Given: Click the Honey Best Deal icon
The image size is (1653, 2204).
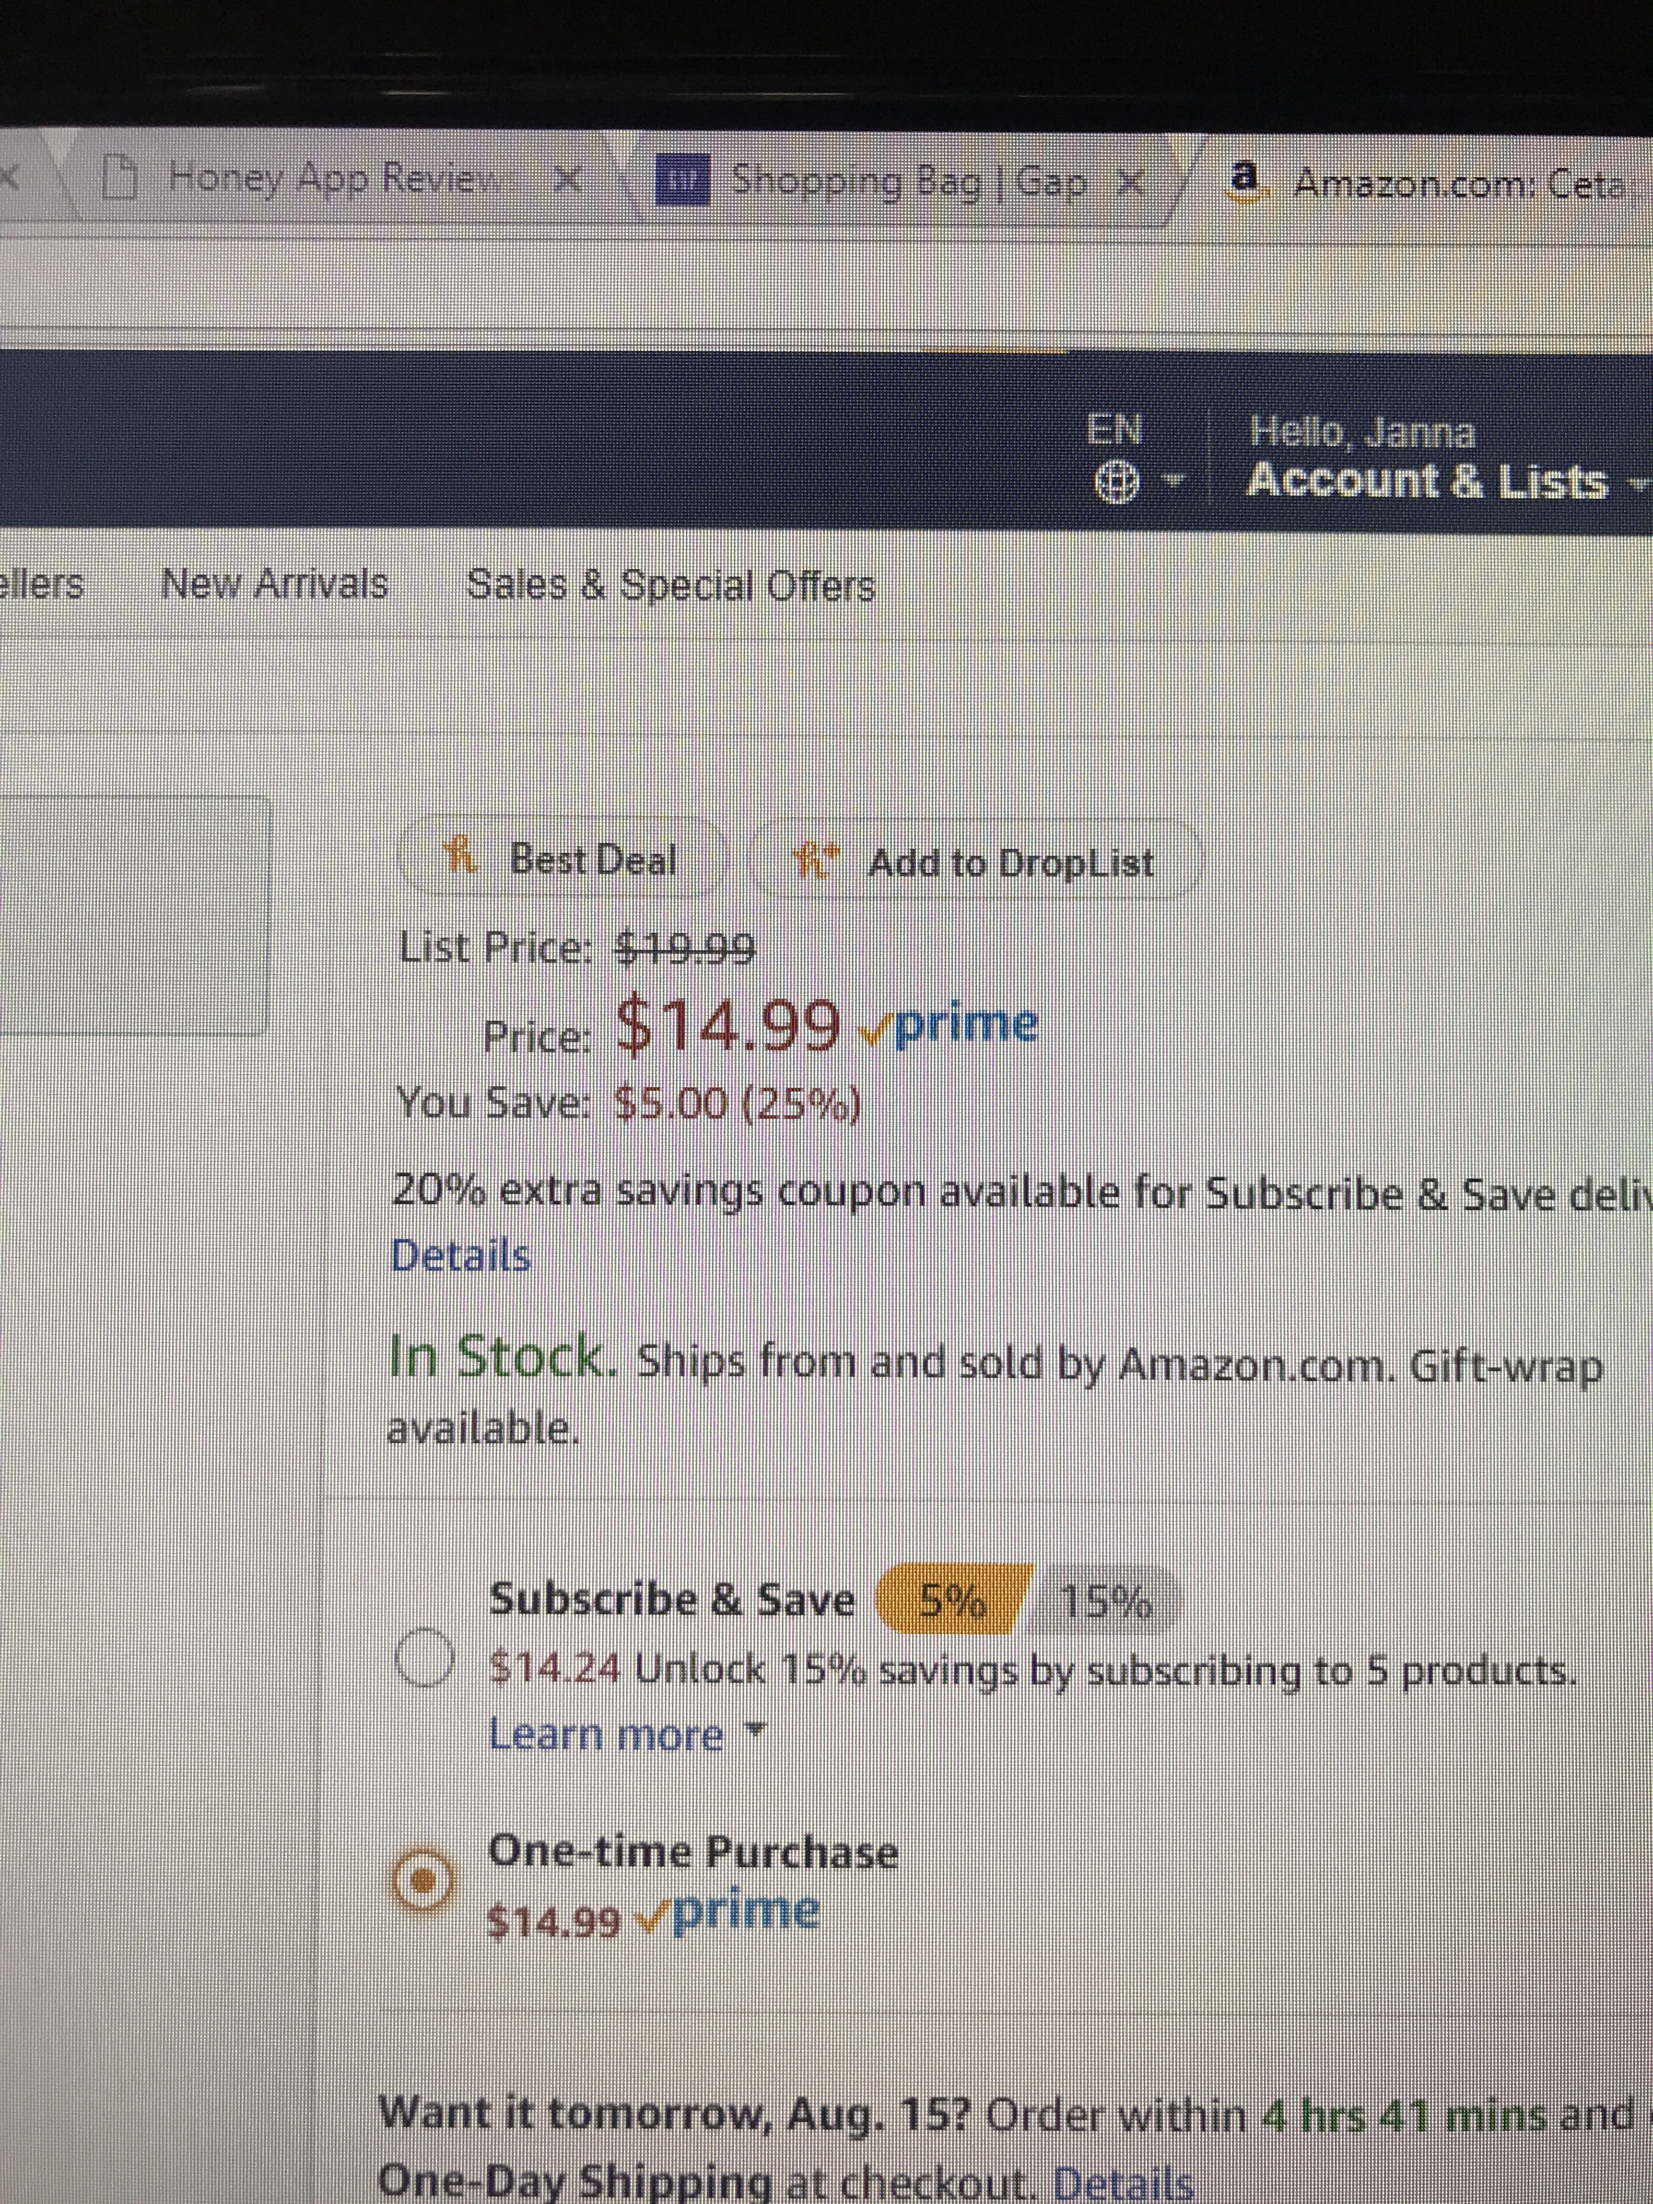Looking at the screenshot, I should coord(458,858).
